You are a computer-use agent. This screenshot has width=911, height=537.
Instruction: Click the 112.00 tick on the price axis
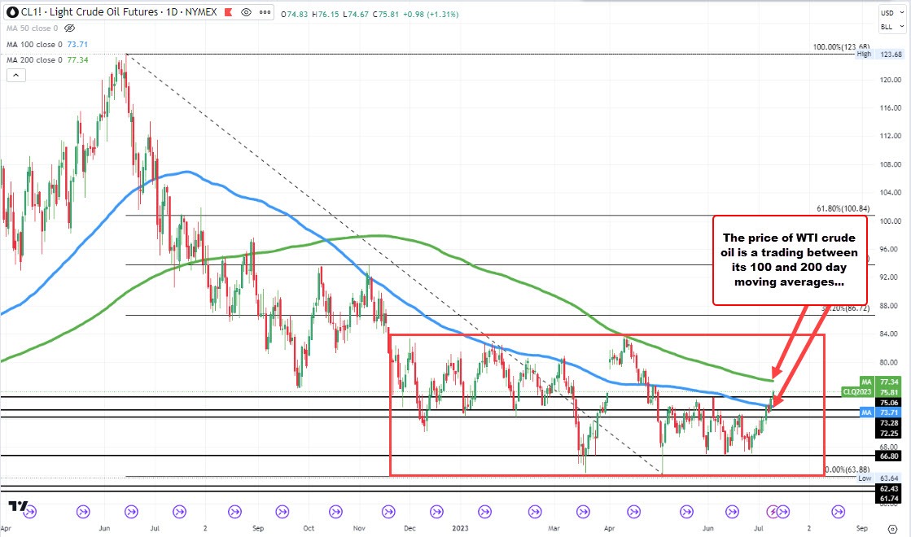[891, 136]
